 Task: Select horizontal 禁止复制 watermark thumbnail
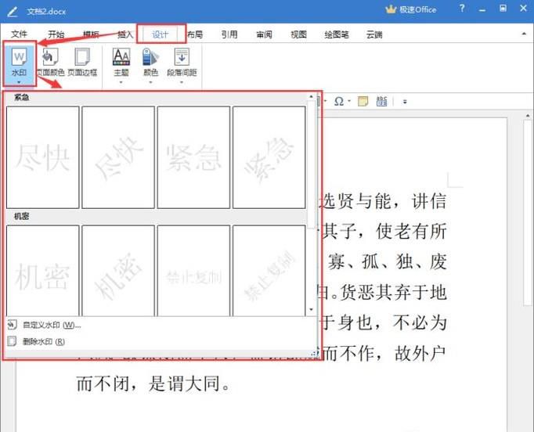point(193,271)
